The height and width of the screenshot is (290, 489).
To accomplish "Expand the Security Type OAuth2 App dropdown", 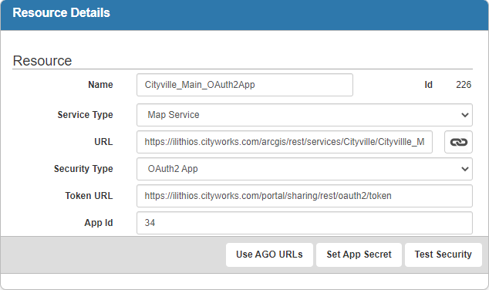I will (x=305, y=169).
